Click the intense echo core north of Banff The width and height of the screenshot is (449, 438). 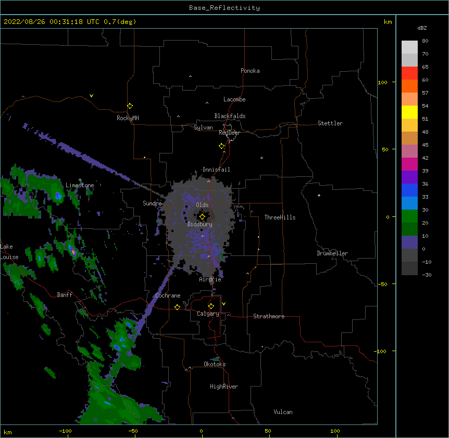(73, 251)
